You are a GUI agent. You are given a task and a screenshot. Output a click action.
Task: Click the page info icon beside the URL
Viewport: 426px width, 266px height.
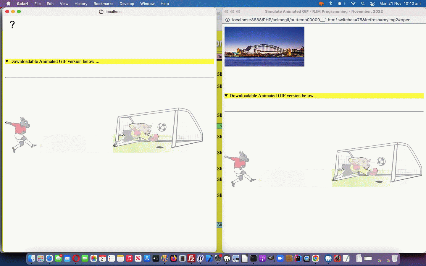point(227,20)
